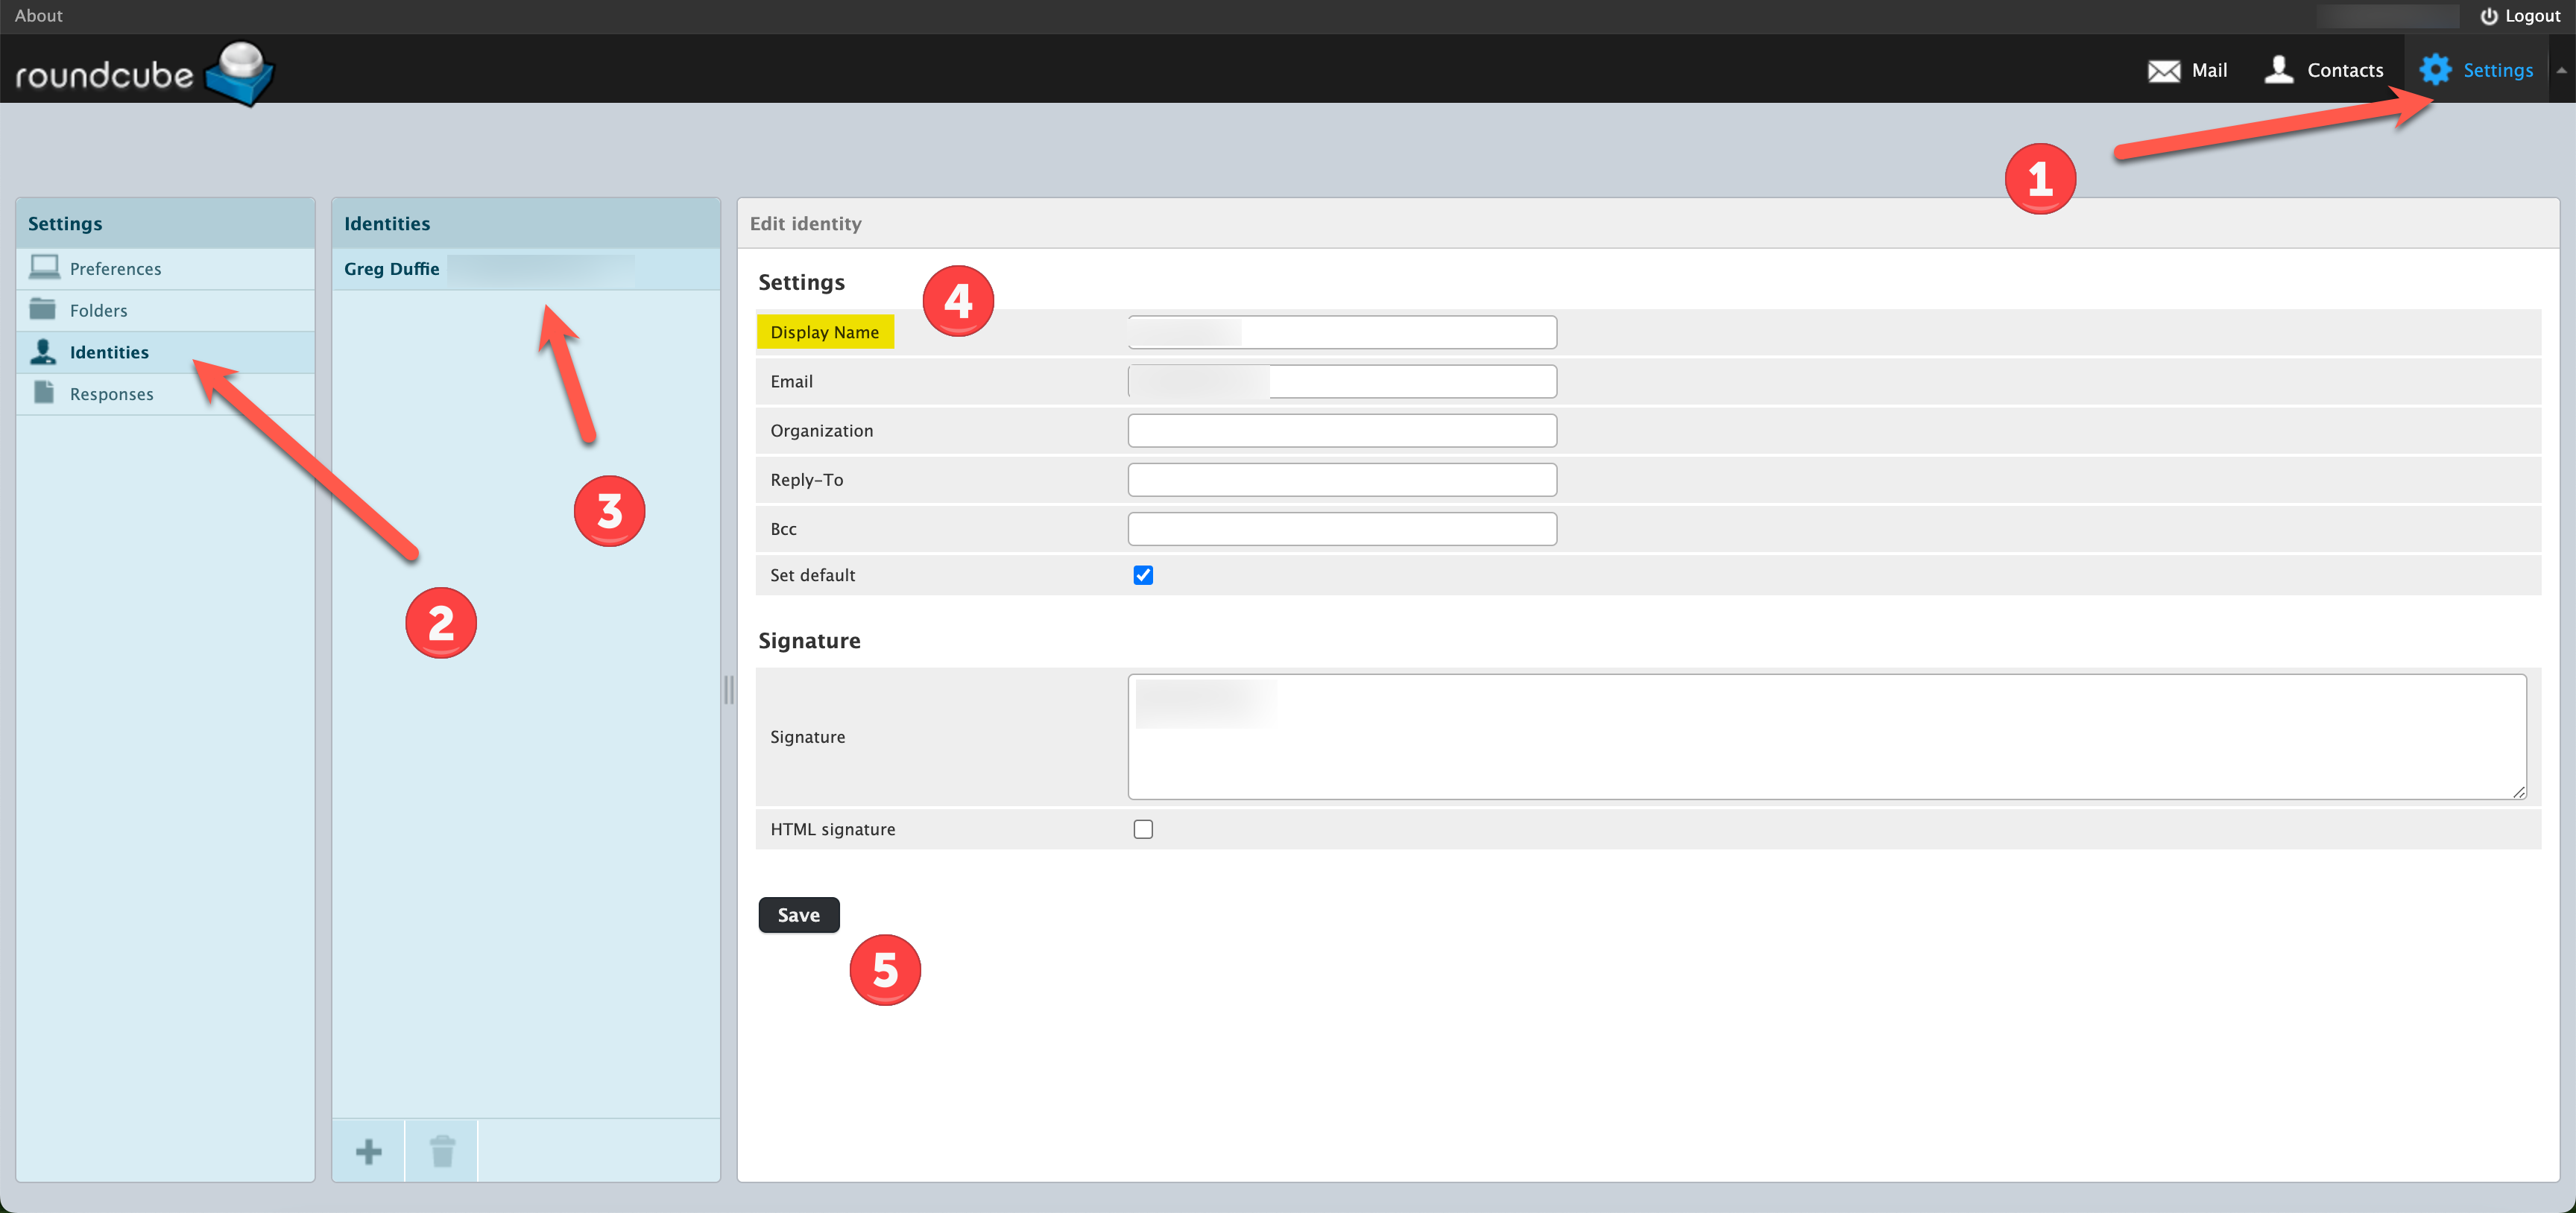
Task: Click the highlighted Display Name label
Action: click(x=824, y=332)
